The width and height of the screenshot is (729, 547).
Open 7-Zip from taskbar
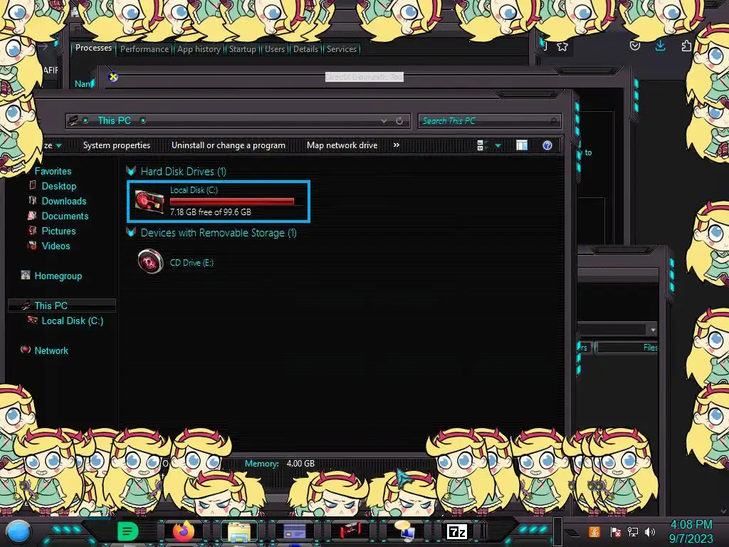[456, 531]
